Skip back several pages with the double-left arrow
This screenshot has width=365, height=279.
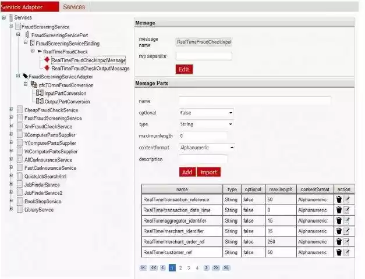pyautogui.click(x=154, y=267)
